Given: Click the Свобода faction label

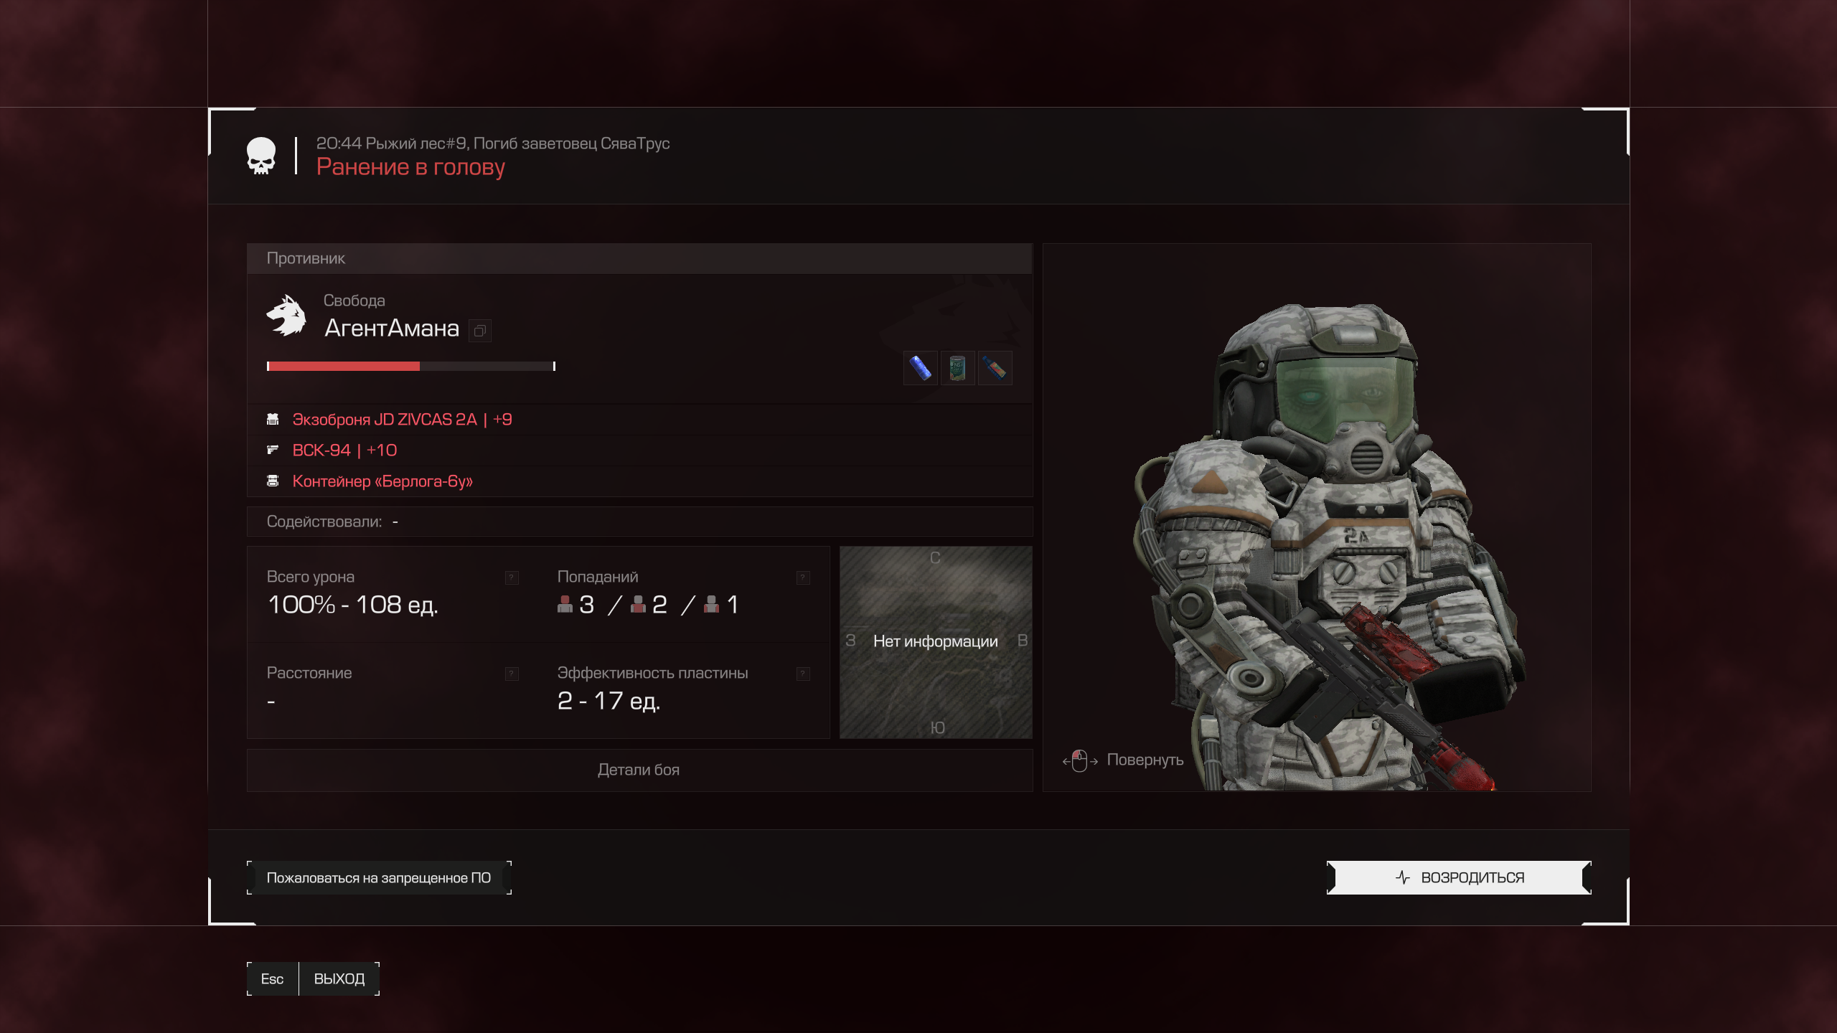Looking at the screenshot, I should pos(354,301).
